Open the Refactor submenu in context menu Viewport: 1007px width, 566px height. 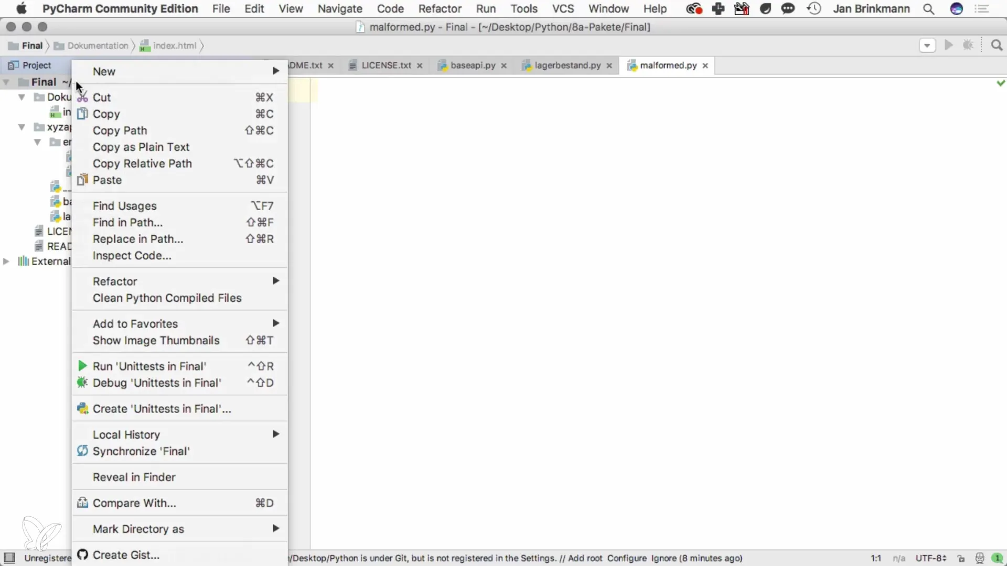click(180, 281)
